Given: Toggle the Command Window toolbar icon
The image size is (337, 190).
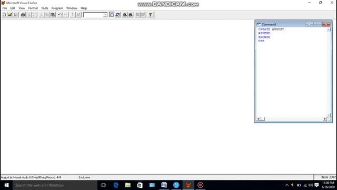Looking at the screenshot, I should pyautogui.click(x=112, y=15).
